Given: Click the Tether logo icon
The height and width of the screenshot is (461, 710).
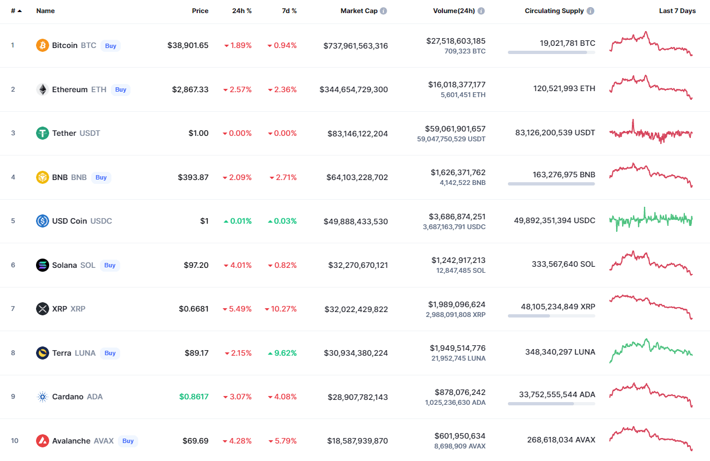Looking at the screenshot, I should click(x=43, y=133).
